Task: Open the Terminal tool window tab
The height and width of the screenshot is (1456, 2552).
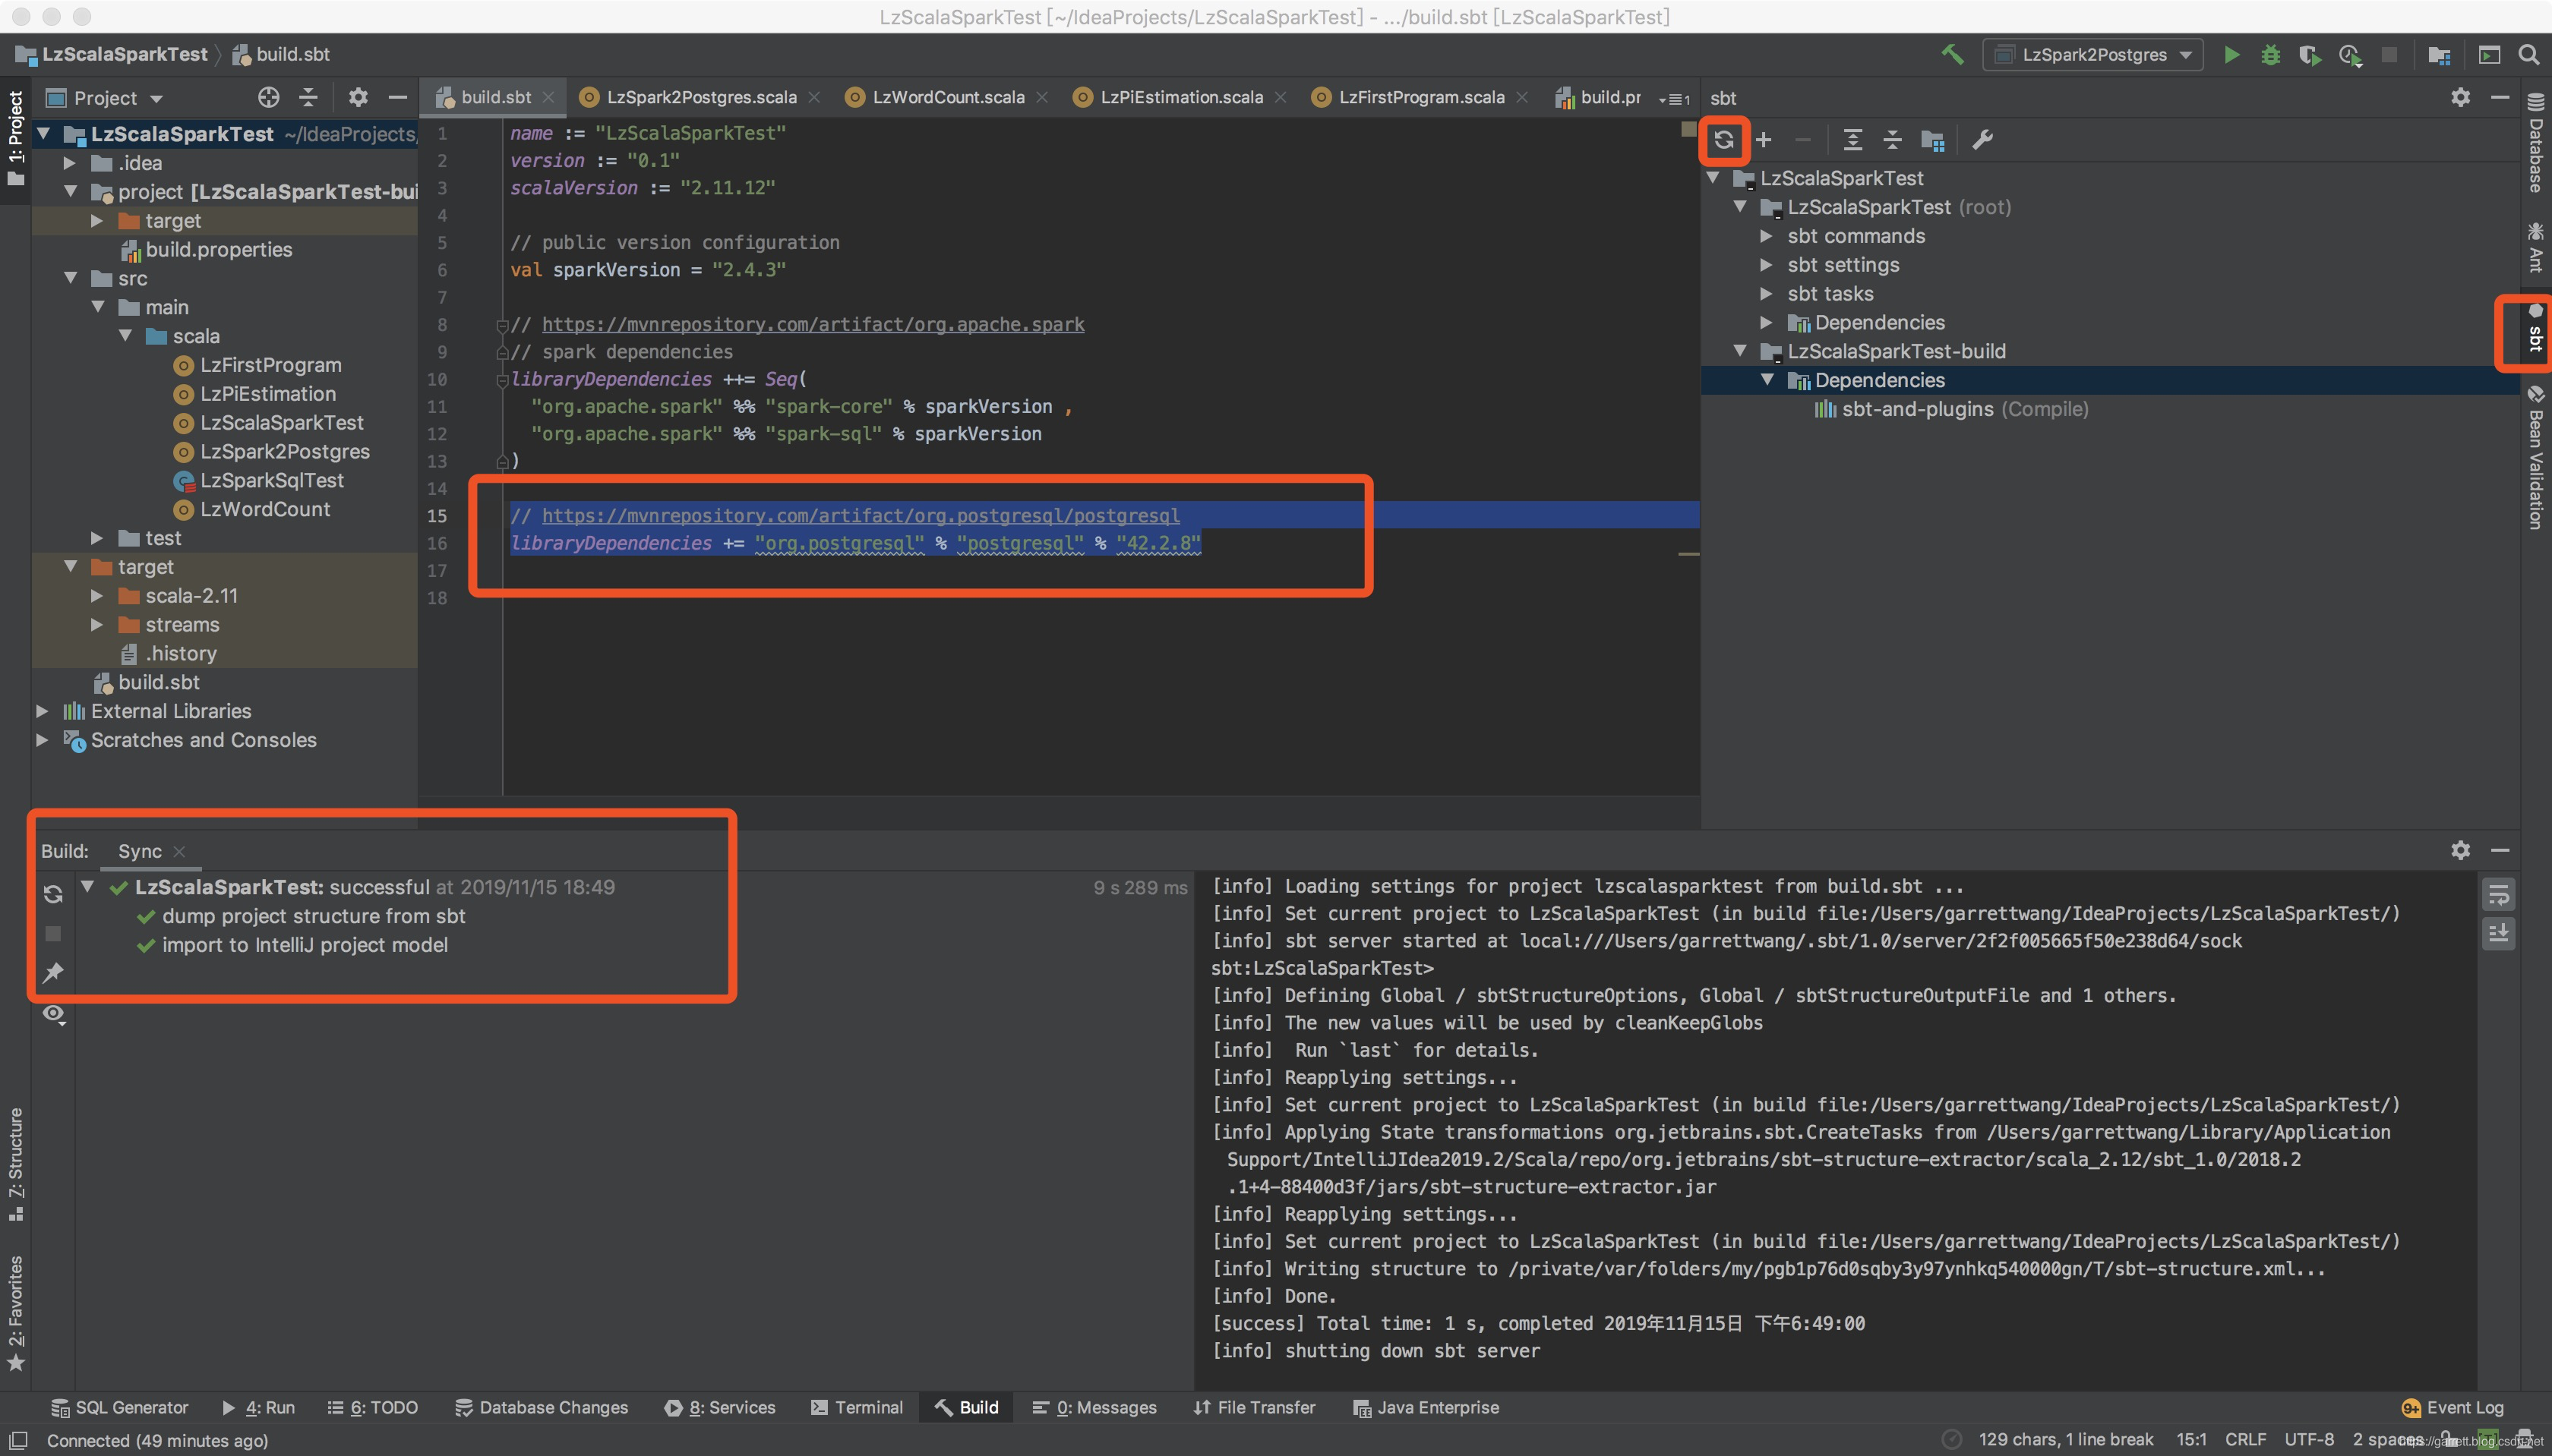Action: tap(856, 1408)
